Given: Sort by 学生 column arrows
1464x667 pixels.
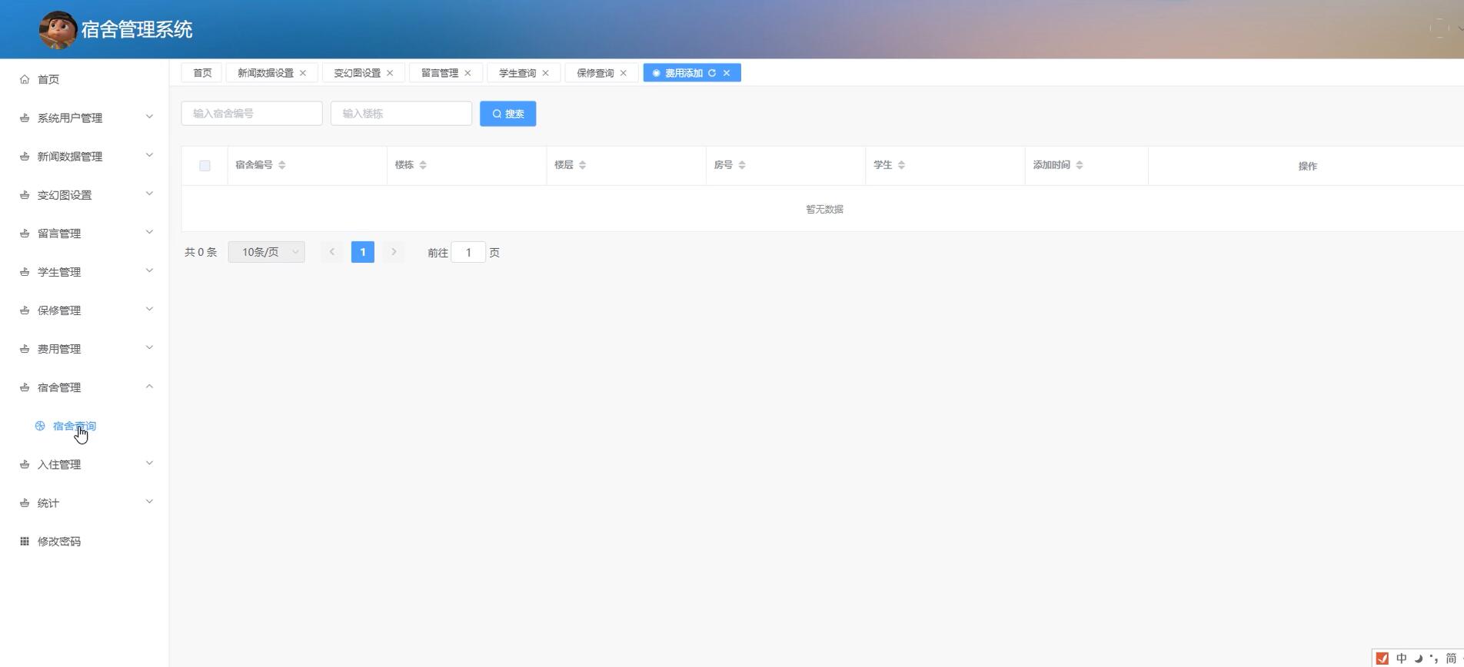Looking at the screenshot, I should pyautogui.click(x=902, y=165).
